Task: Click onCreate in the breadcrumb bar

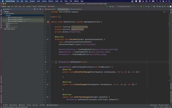Action: coord(51,6)
